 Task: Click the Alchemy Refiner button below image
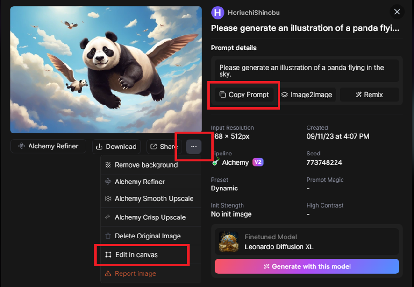point(48,146)
